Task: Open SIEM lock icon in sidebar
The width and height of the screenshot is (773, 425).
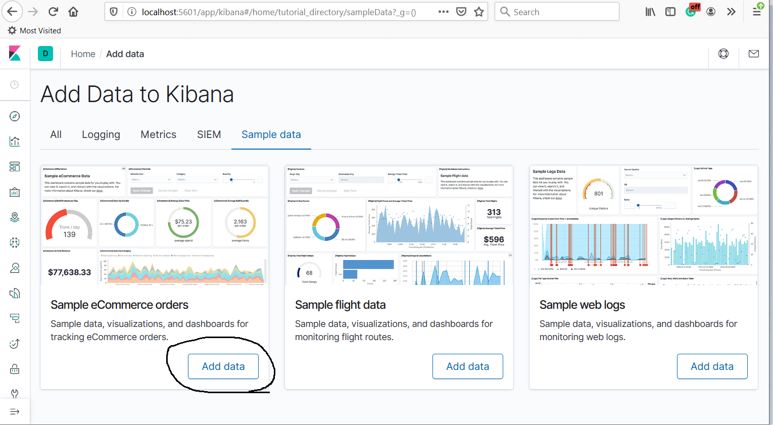Action: [15, 369]
